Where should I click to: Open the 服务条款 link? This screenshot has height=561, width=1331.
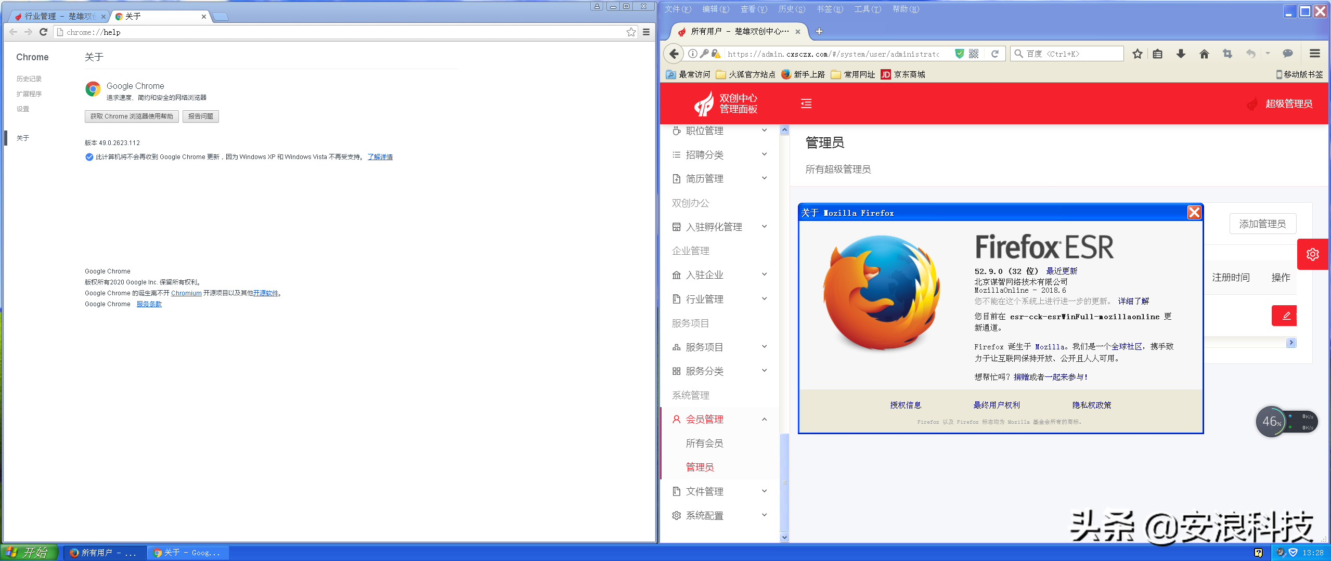pyautogui.click(x=149, y=304)
